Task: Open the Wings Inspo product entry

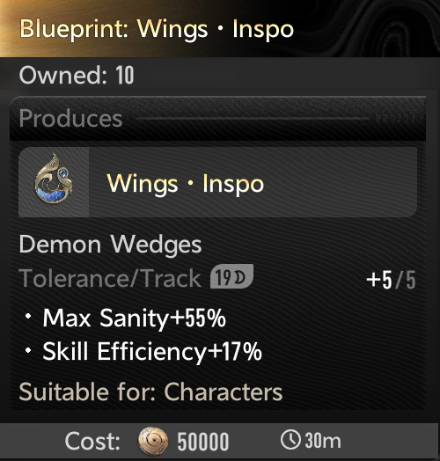Action: [217, 182]
